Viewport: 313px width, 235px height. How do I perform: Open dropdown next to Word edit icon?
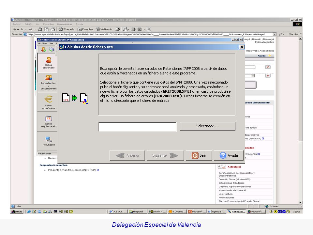click(x=144, y=29)
